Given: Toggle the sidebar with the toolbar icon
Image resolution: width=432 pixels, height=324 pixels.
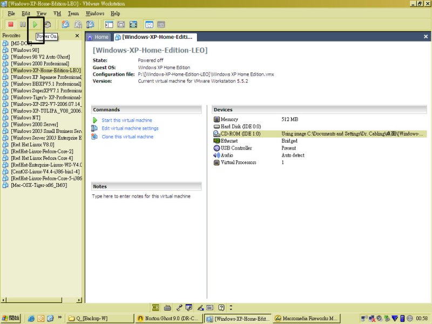Looking at the screenshot, I should pos(109,24).
